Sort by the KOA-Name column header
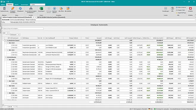Screen dimensions: 196x110 30,38
